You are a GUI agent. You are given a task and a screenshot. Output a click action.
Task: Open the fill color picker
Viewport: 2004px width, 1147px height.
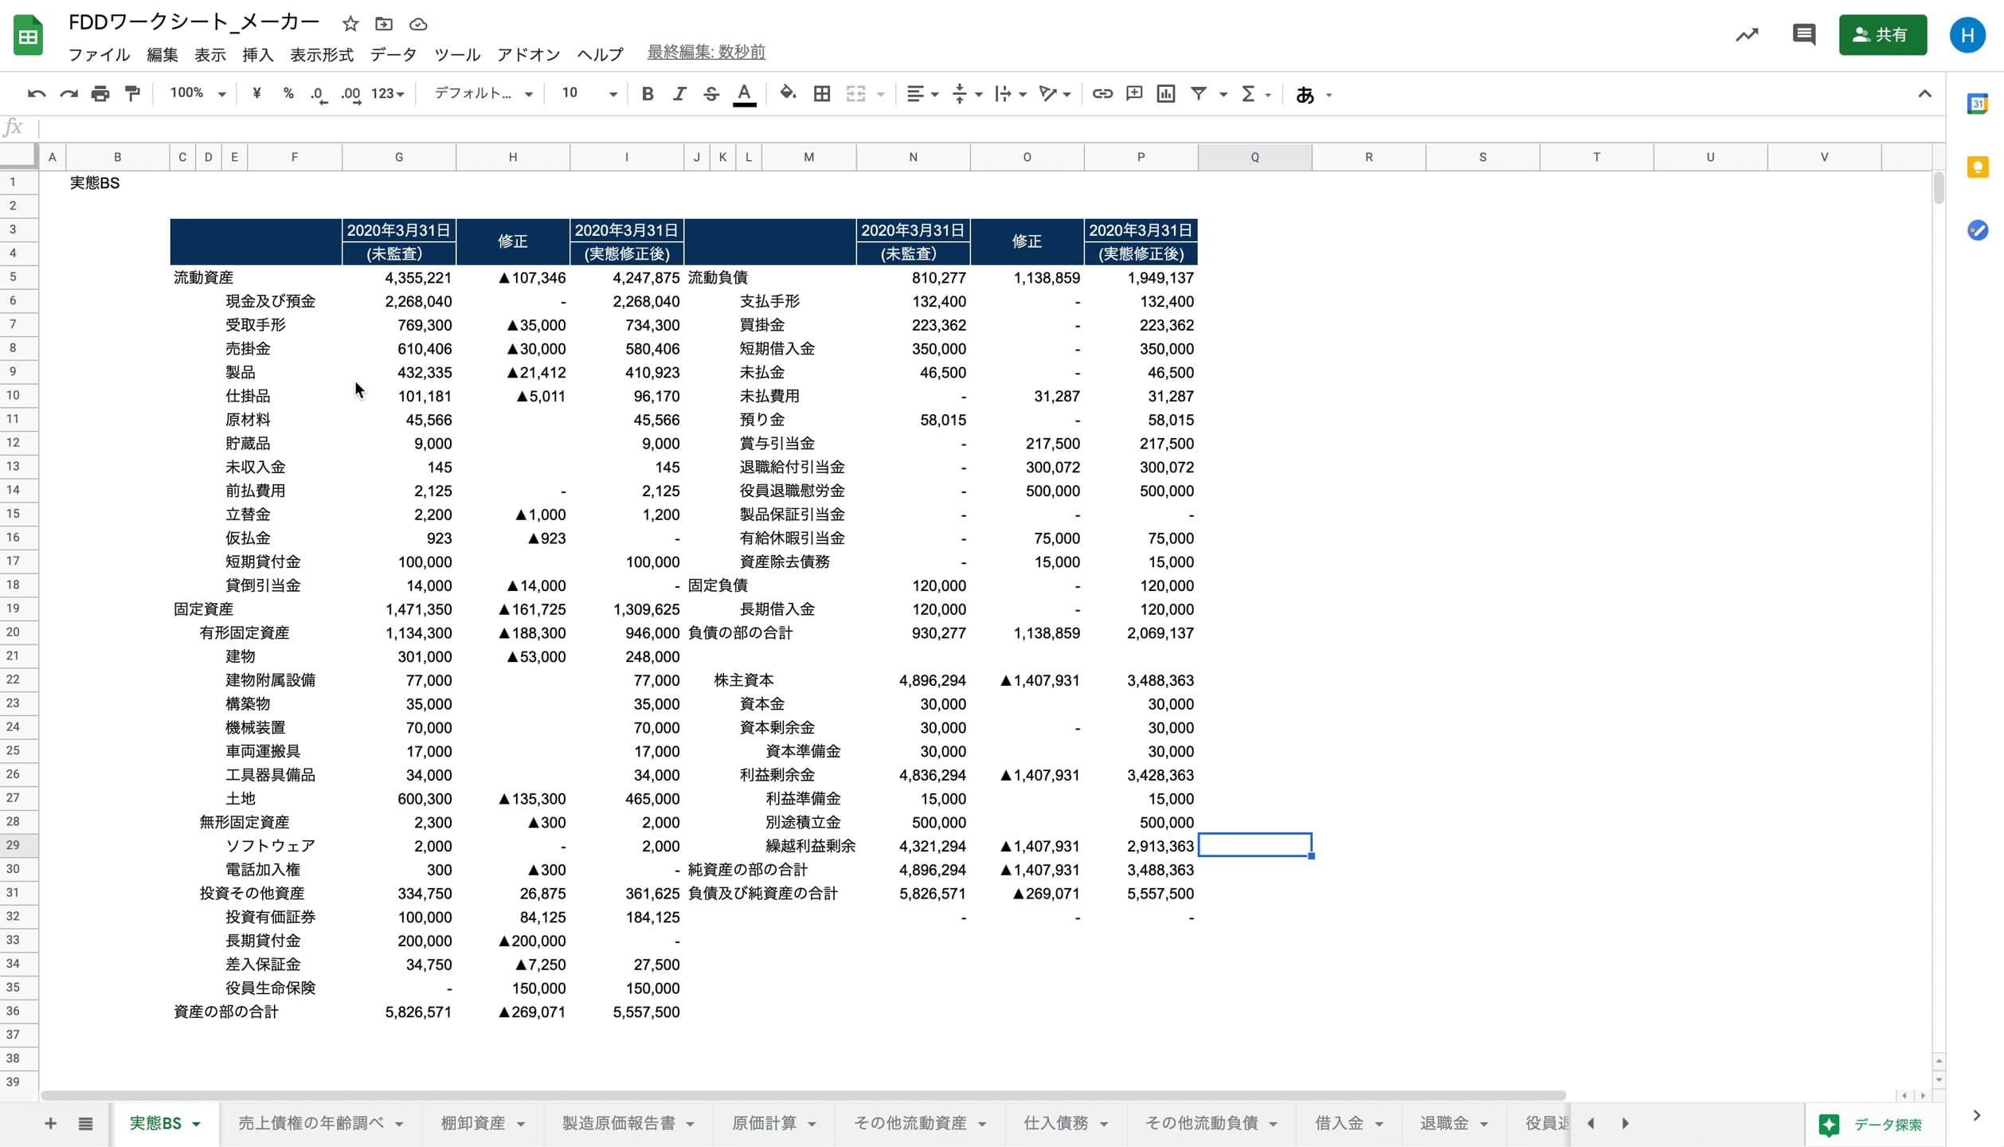pyautogui.click(x=788, y=94)
